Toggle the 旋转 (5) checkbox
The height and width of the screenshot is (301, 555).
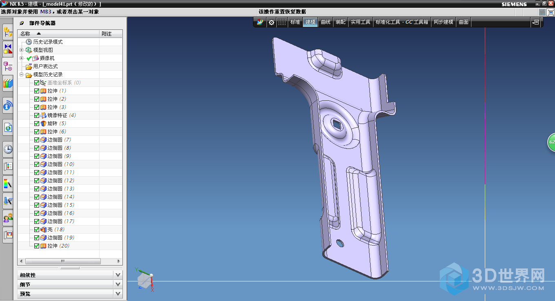click(x=37, y=124)
